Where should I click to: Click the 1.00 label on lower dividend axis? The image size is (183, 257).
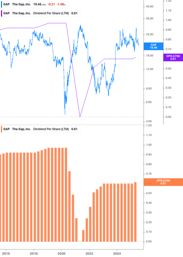(x=149, y=145)
